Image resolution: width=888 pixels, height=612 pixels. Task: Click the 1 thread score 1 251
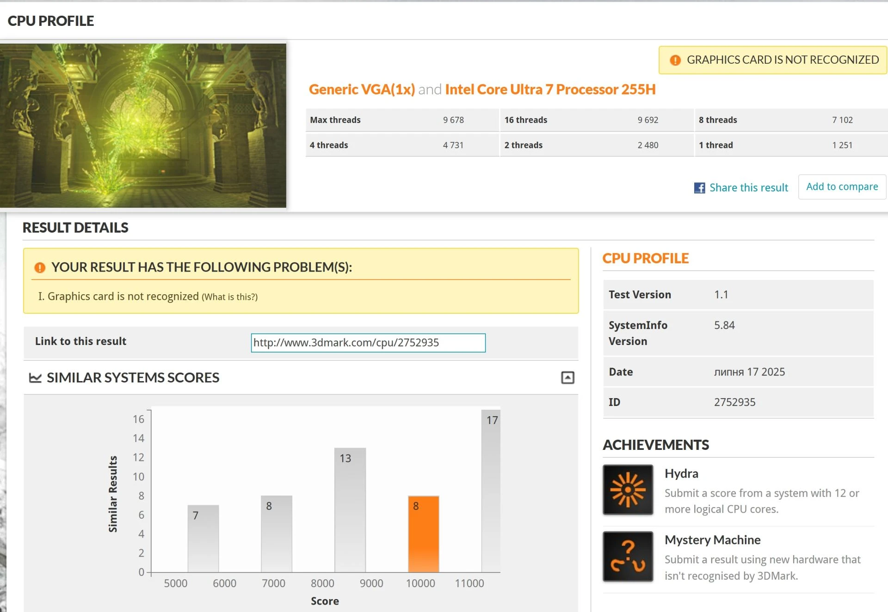click(842, 145)
